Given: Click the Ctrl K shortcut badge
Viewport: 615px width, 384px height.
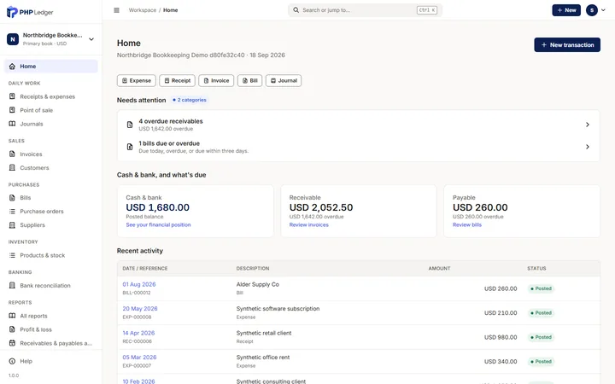Looking at the screenshot, I should click(427, 10).
